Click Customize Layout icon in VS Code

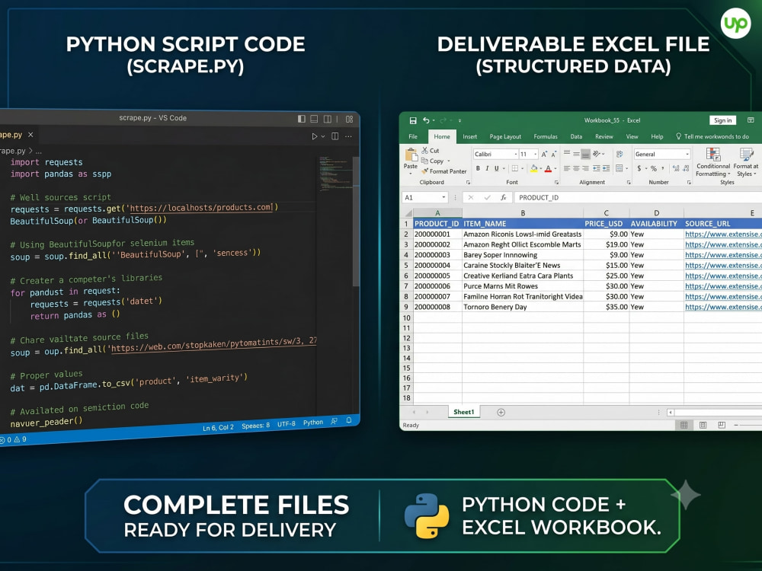pyautogui.click(x=350, y=119)
